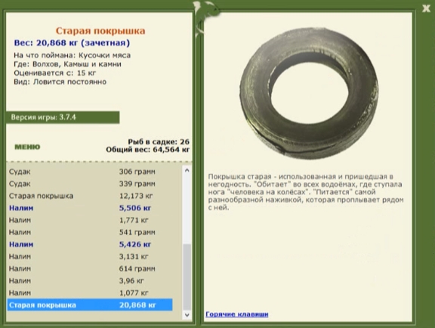This screenshot has height=328, width=435.
Task: Click the fish list scrollbar thumb
Action: click(187, 277)
